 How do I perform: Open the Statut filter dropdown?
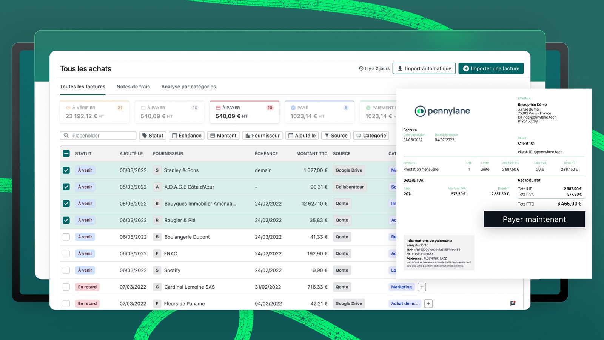pyautogui.click(x=153, y=135)
